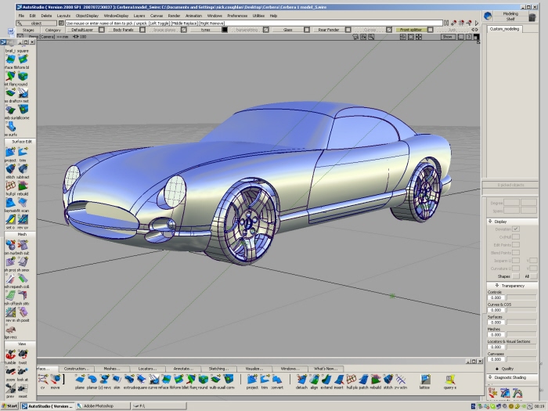Toggle the Body Panels layer
This screenshot has height=411, width=548.
123,30
